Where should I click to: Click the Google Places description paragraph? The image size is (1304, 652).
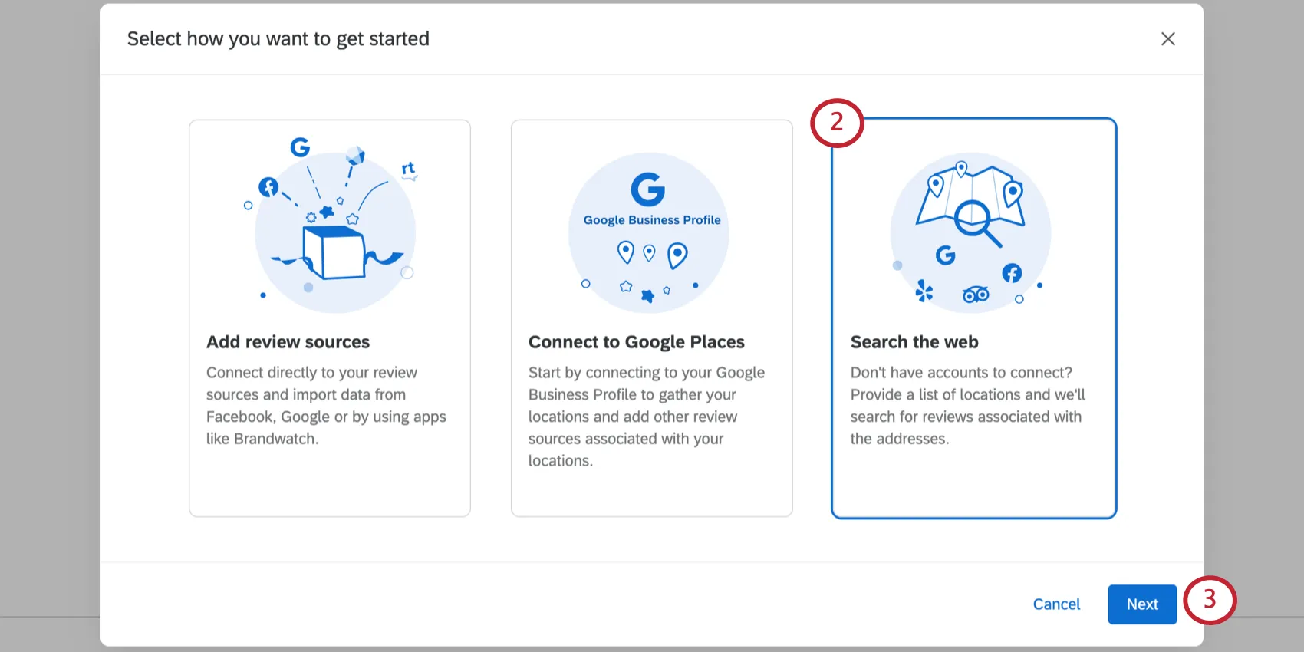point(647,417)
